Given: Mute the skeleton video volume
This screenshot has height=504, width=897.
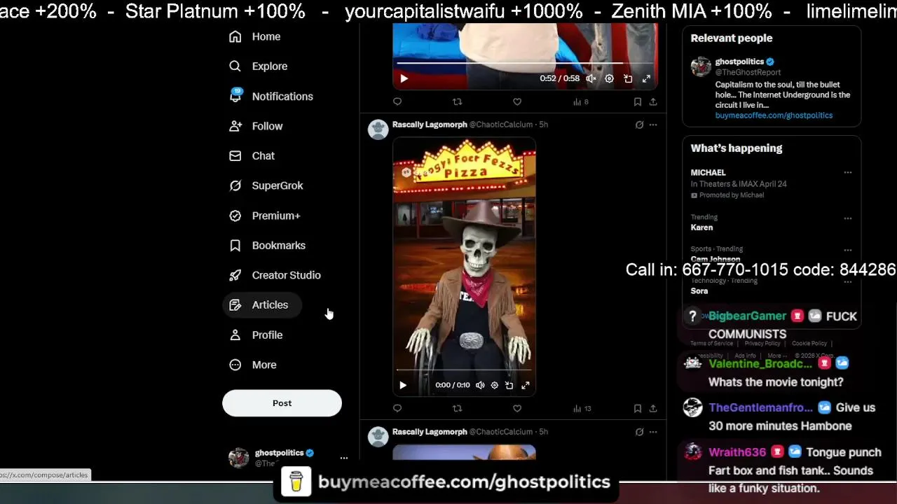Looking at the screenshot, I should (480, 385).
